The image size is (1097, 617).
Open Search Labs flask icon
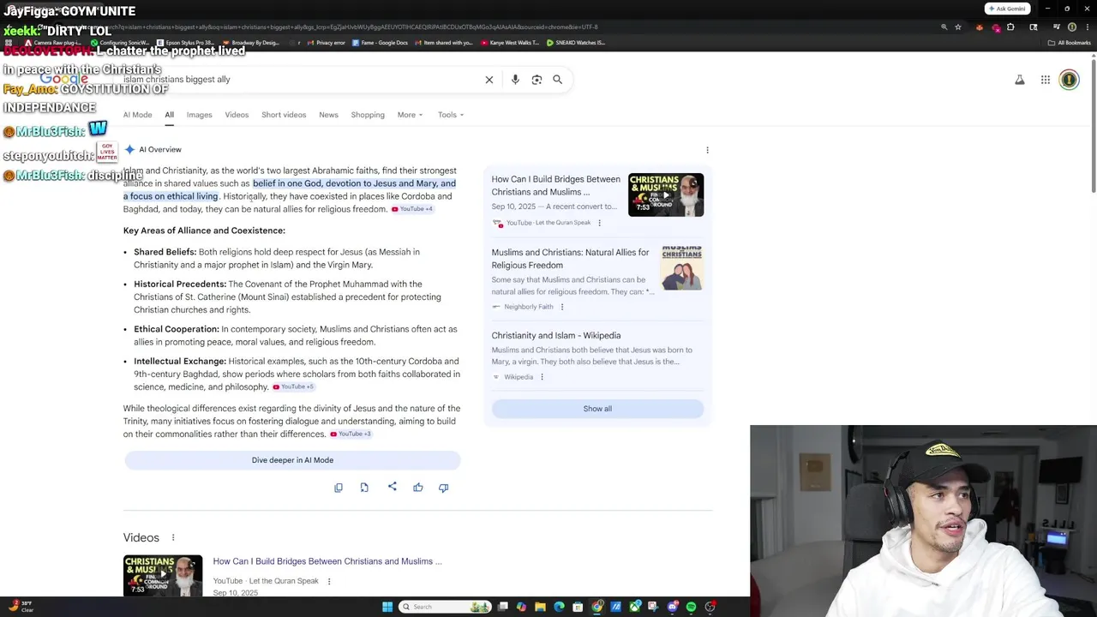coord(1020,80)
